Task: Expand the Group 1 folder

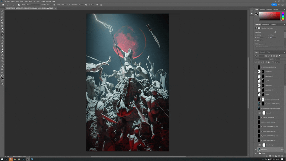Action: coord(258,153)
